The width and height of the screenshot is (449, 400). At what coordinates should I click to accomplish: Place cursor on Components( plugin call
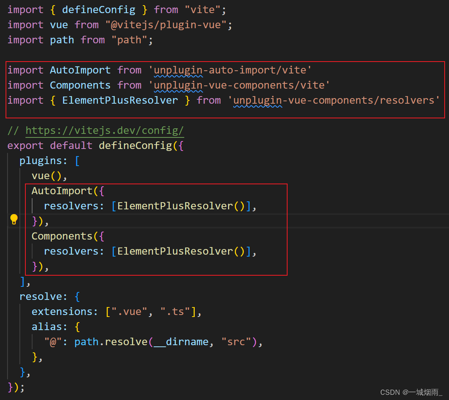tap(61, 236)
